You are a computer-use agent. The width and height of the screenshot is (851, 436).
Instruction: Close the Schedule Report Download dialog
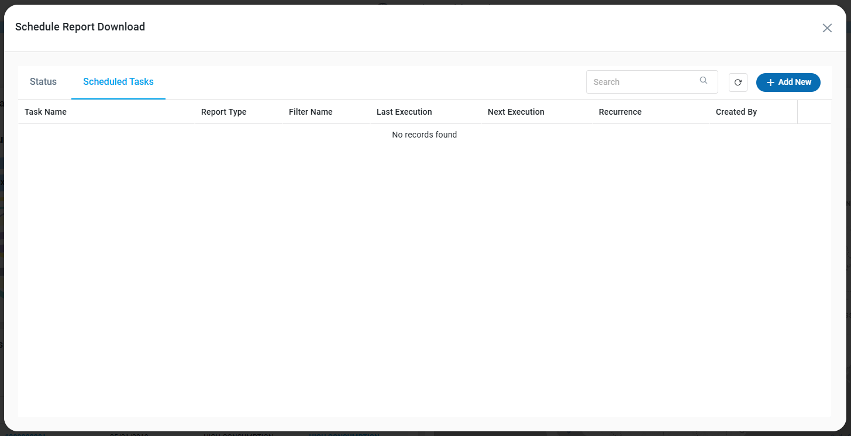pos(826,28)
